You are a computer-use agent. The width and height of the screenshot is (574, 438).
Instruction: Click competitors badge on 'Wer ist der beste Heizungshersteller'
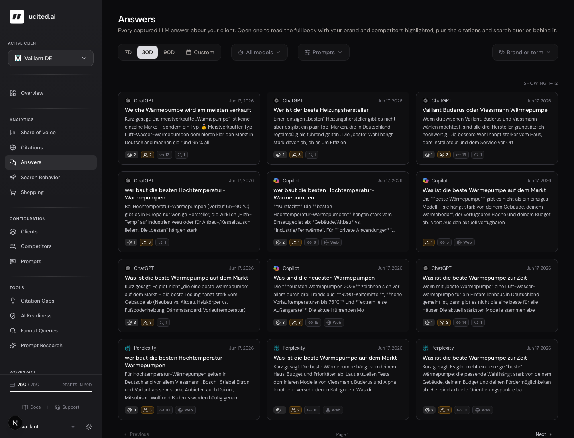click(296, 155)
